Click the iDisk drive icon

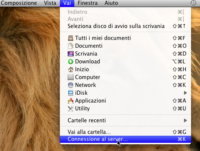tap(71, 93)
